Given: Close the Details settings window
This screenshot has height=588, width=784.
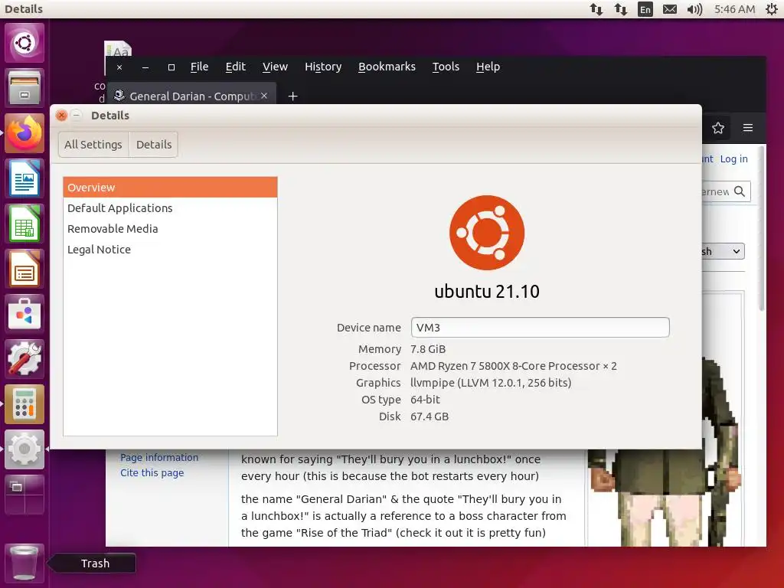Looking at the screenshot, I should [x=61, y=116].
